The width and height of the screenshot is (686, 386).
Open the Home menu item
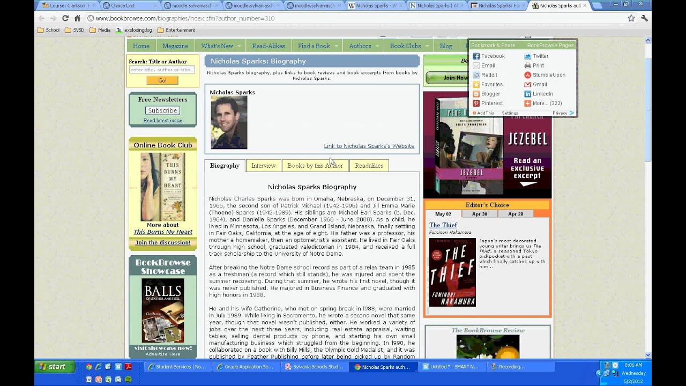(x=141, y=46)
